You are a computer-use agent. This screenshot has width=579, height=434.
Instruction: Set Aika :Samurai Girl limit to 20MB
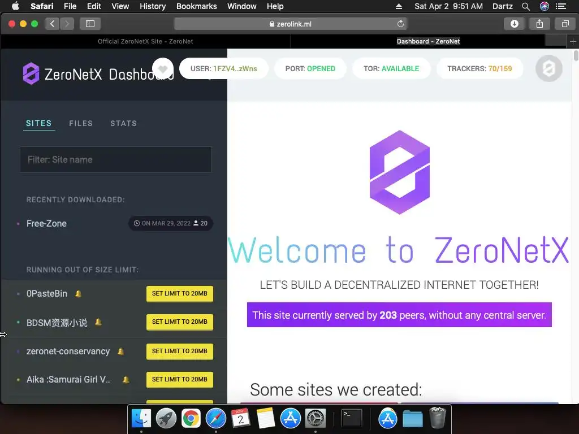(180, 379)
